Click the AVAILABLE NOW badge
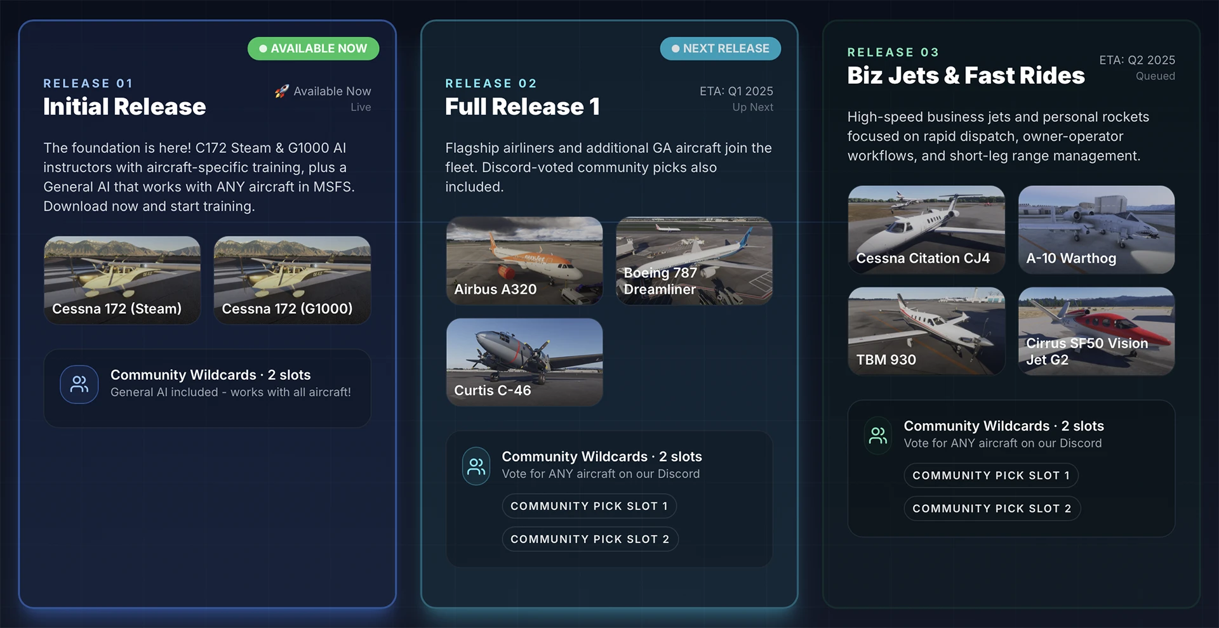The image size is (1219, 628). (x=313, y=49)
